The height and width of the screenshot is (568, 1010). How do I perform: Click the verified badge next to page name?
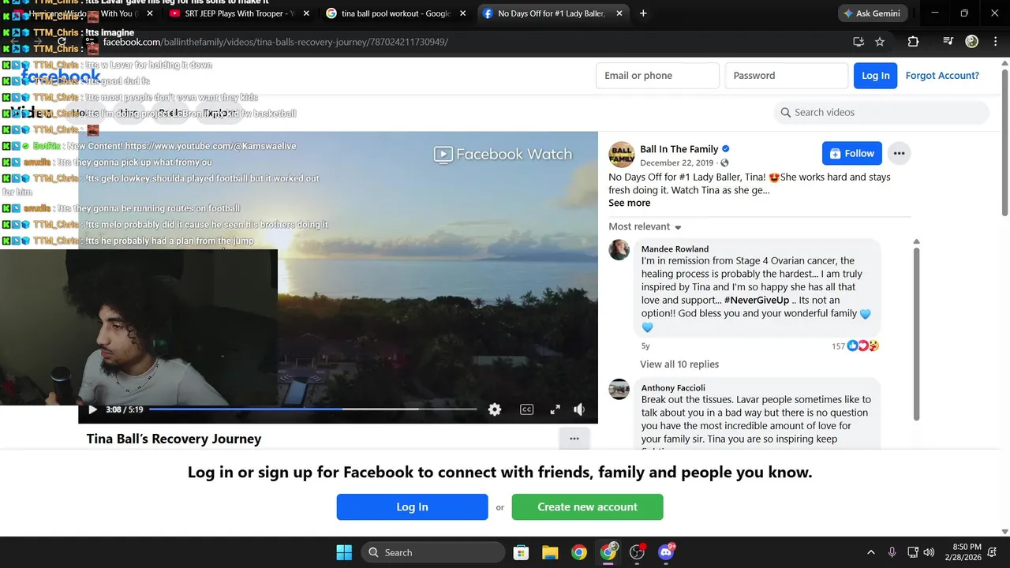pyautogui.click(x=726, y=149)
